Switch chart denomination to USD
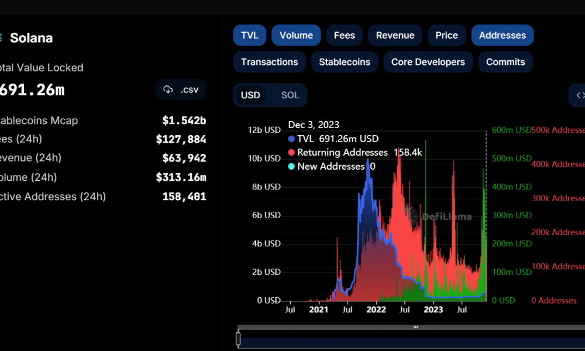The image size is (585, 351). (x=250, y=95)
